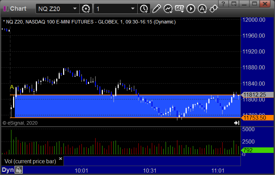Click the 12000.00 price axis label

coord(254,20)
